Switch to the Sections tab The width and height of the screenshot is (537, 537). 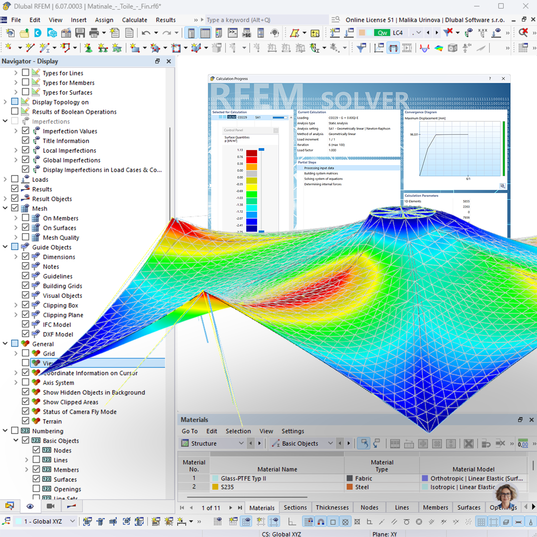[x=295, y=508]
